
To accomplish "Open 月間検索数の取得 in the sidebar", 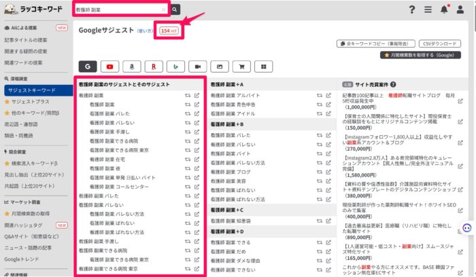I will coord(27,214).
